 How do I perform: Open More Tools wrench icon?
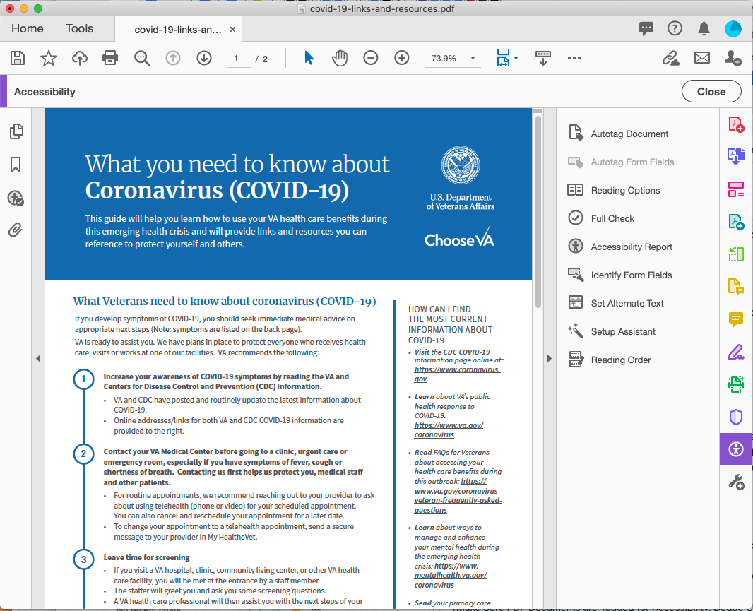736,482
